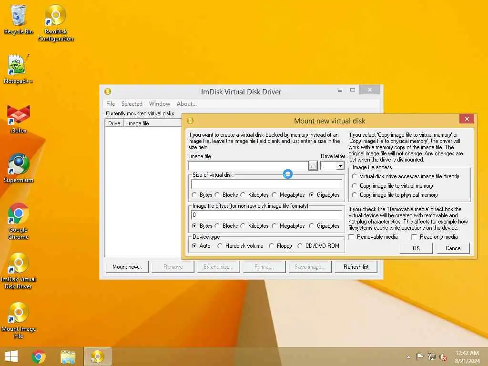
Task: Click the Mount new virtual disk dialog title icon
Action: [190, 121]
